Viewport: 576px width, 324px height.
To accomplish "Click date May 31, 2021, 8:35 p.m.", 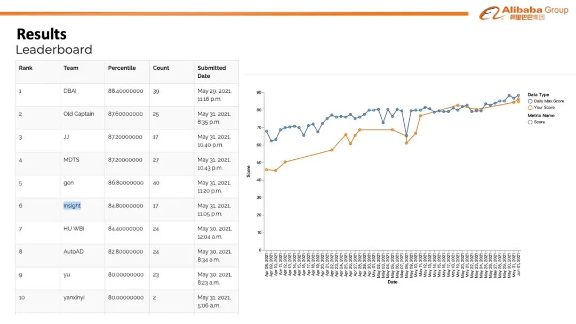I will tap(214, 118).
